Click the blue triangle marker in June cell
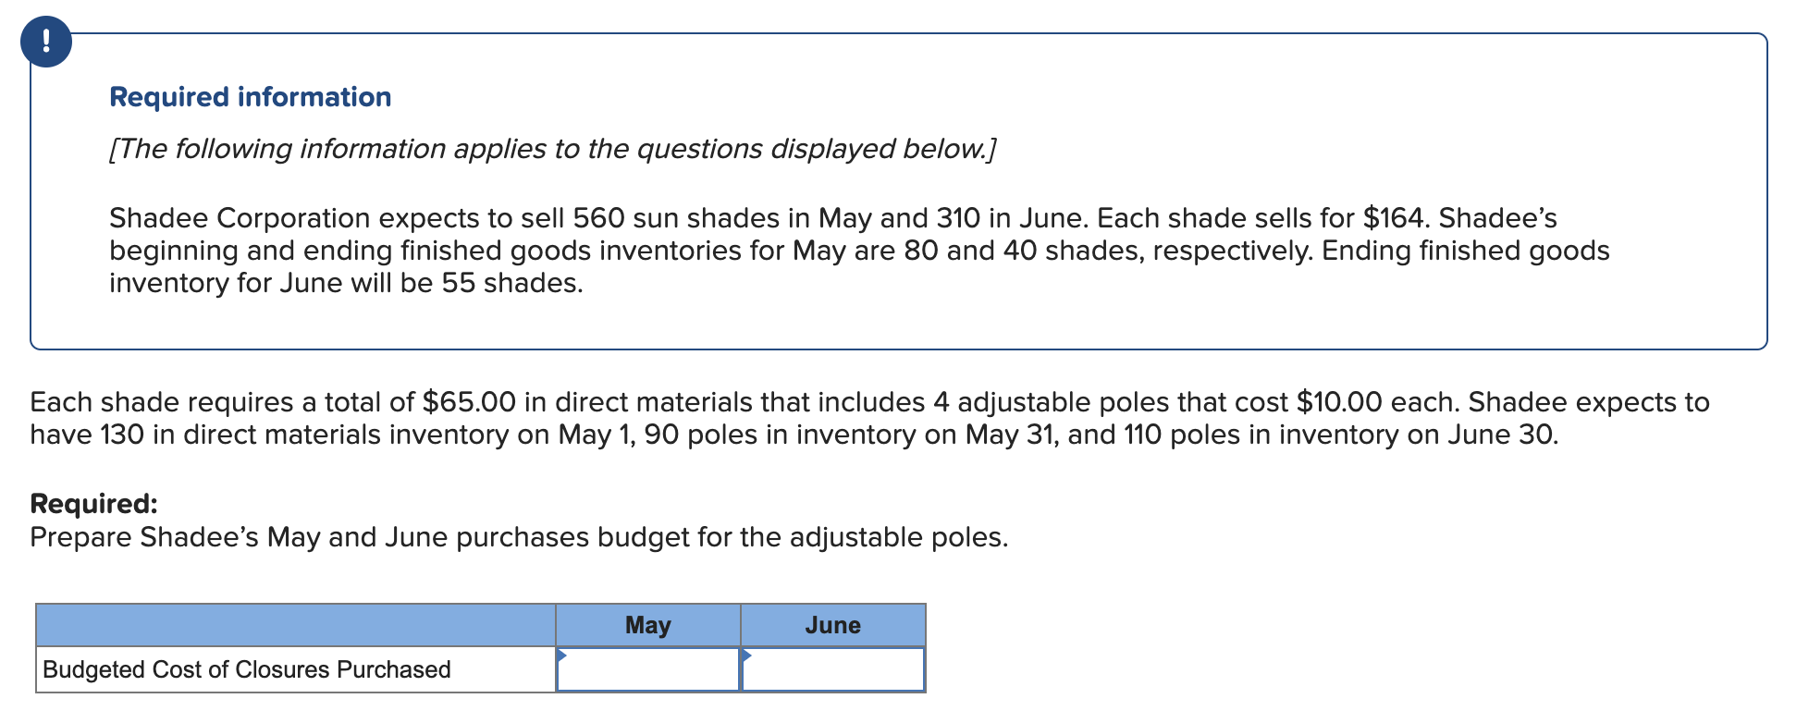Image resolution: width=1809 pixels, height=723 pixels. 746,656
